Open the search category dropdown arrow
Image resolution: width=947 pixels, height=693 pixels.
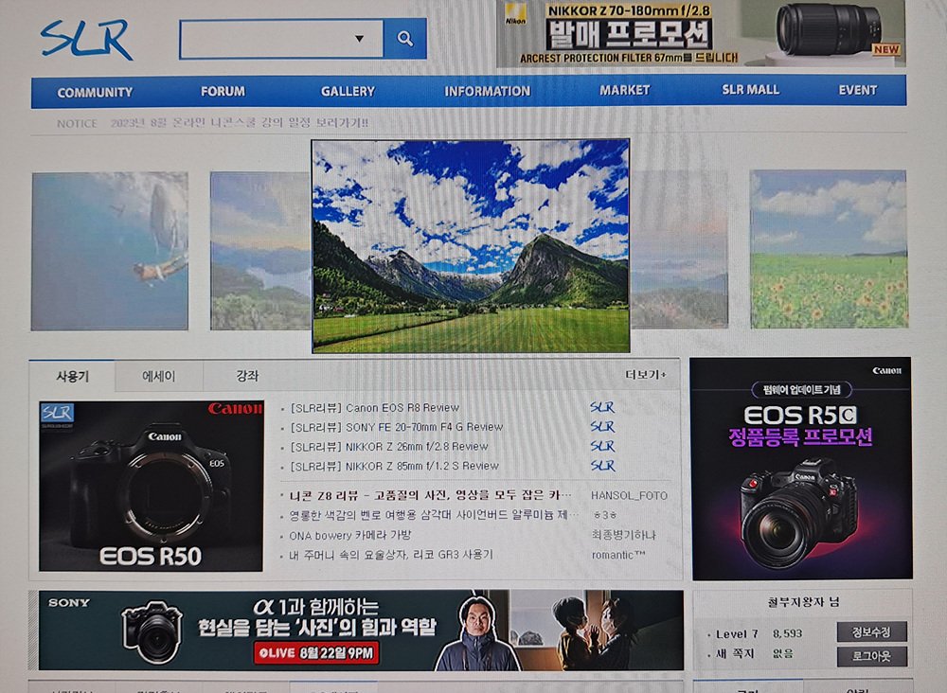[360, 39]
